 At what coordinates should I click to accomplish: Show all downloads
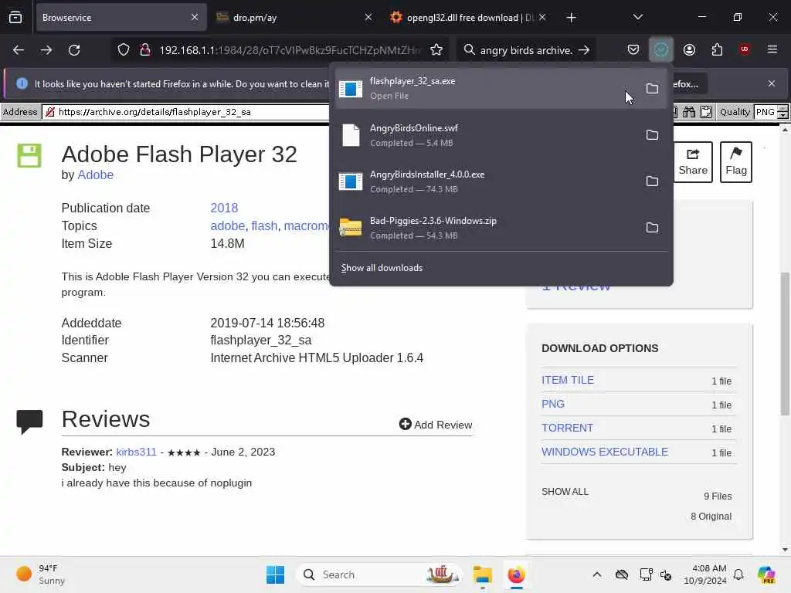(x=382, y=268)
